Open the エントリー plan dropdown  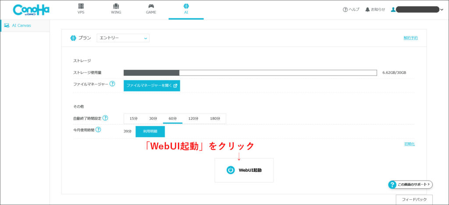point(123,38)
